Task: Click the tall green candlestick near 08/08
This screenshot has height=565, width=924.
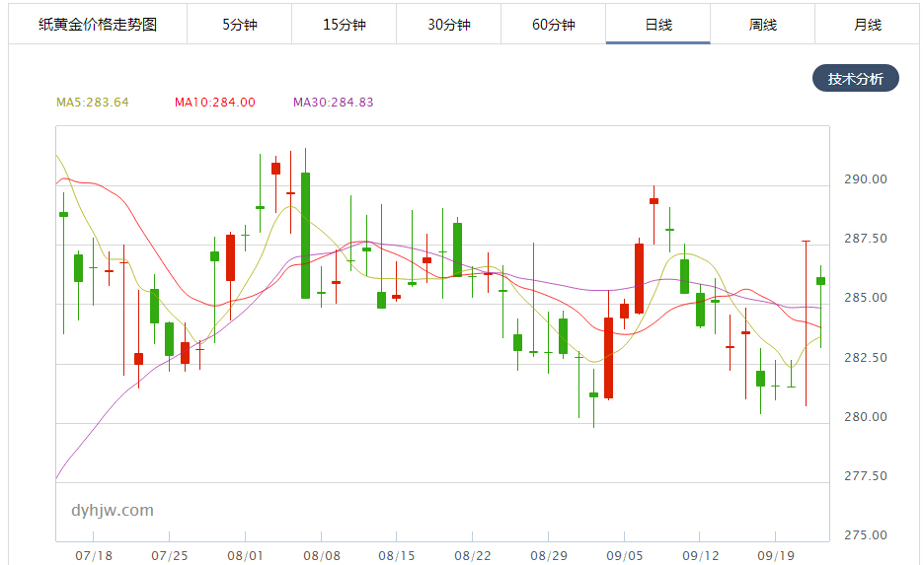Action: [305, 236]
